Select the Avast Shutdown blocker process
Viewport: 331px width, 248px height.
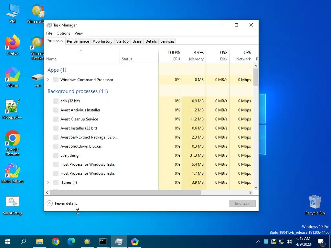(x=148, y=146)
